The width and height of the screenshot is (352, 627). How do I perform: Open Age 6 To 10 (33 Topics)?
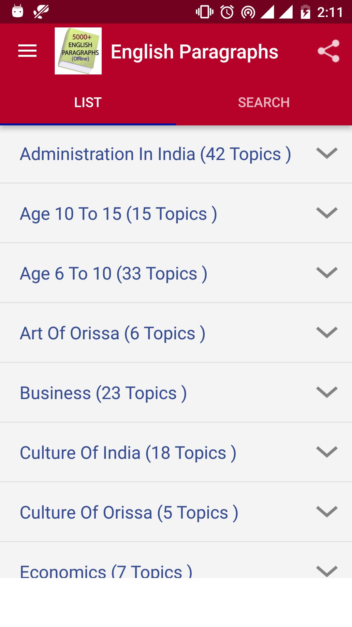pyautogui.click(x=176, y=273)
